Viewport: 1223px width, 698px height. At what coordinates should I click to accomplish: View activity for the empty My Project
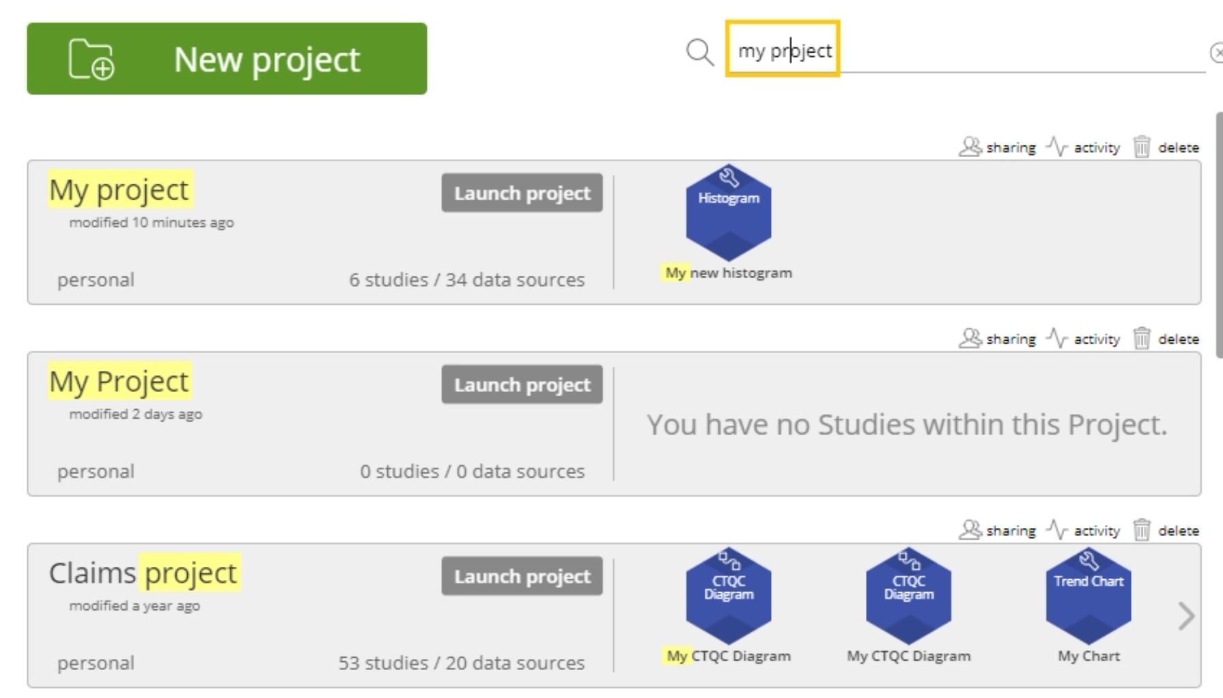[1083, 339]
